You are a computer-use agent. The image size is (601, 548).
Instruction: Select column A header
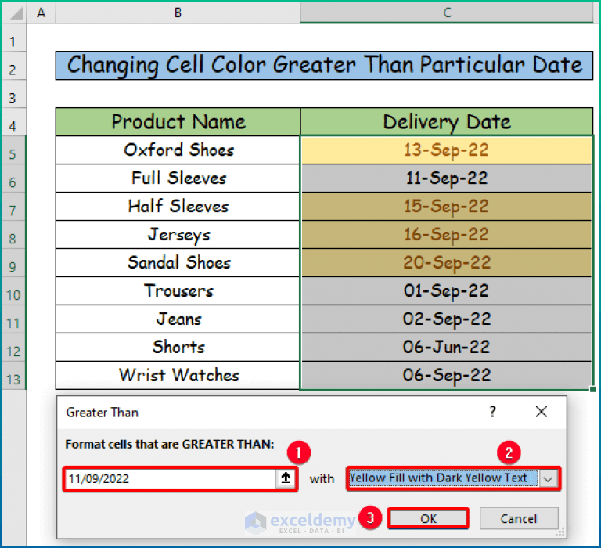pos(41,13)
